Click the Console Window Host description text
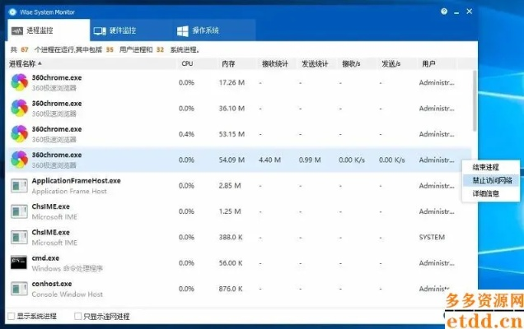524x329 pixels. pyautogui.click(x=68, y=294)
